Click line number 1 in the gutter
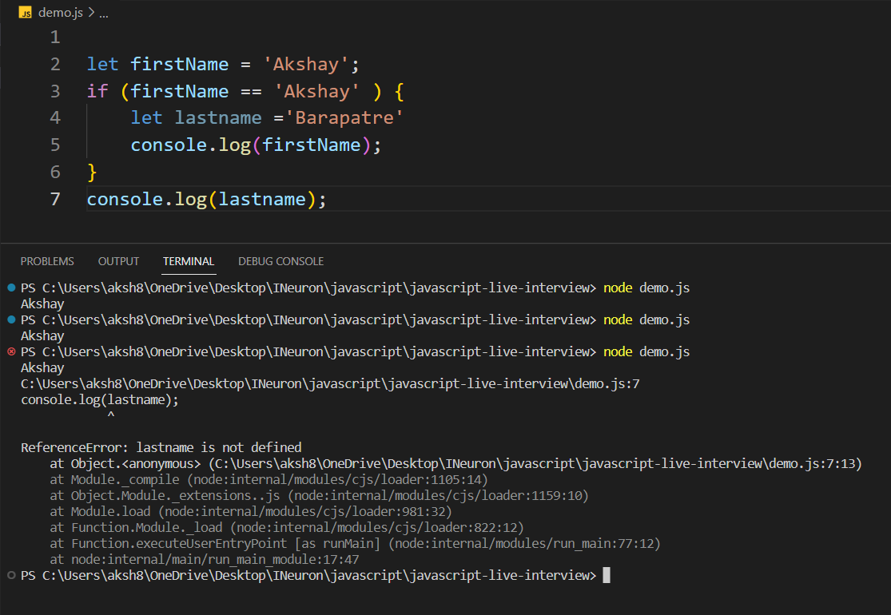 [x=55, y=38]
